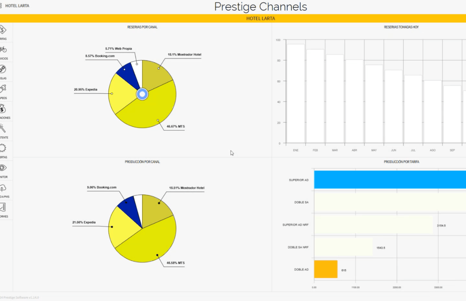Launch the Asistente magic wand icon
This screenshot has width=466, height=301.
coord(3,128)
